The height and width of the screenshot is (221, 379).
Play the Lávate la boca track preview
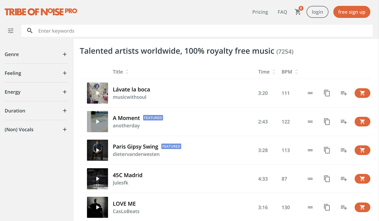click(97, 93)
